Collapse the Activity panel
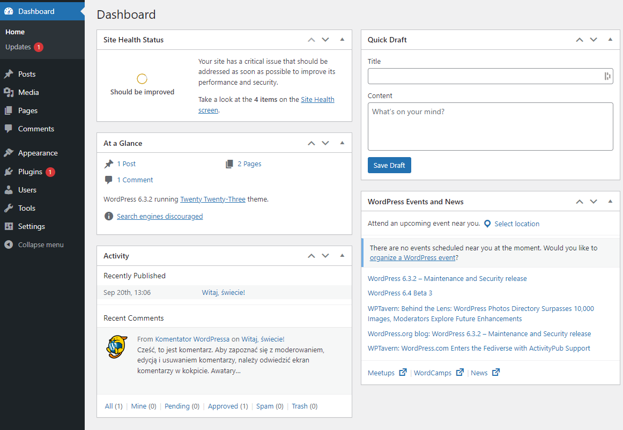The width and height of the screenshot is (623, 430). (x=342, y=255)
